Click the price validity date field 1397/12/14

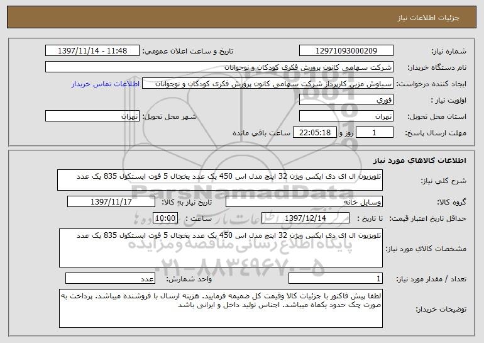coord(305,218)
